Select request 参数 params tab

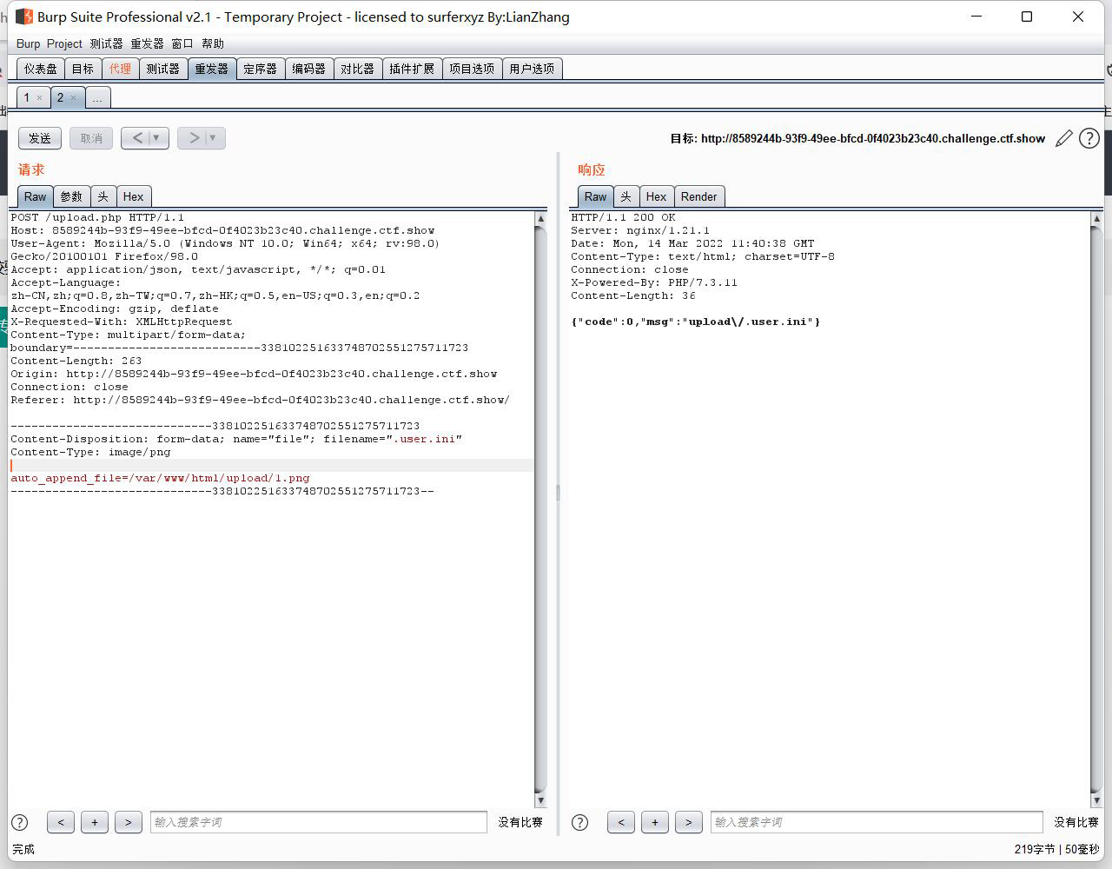coord(71,196)
